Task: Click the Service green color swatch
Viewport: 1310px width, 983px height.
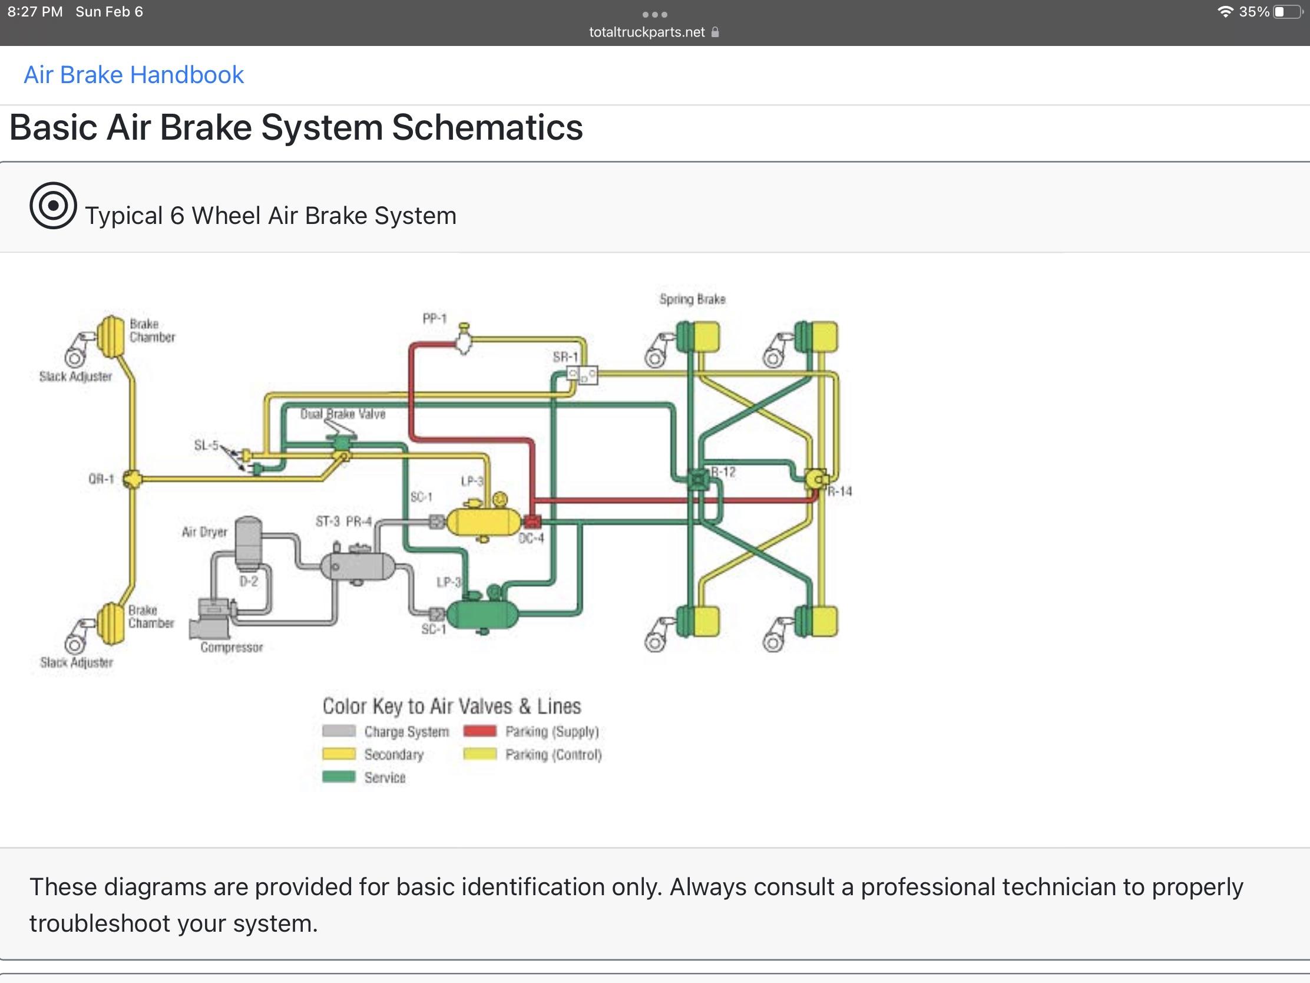Action: tap(339, 777)
